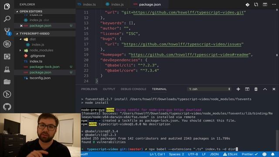Switch to the index.js editor tab
This screenshot has height=157, width=279.
[115, 4]
